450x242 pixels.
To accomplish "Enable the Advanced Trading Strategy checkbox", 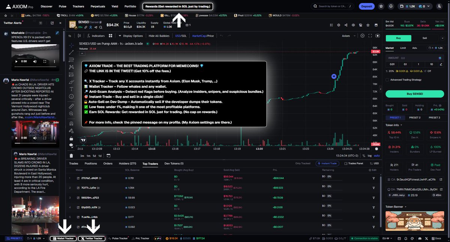I will (387, 79).
